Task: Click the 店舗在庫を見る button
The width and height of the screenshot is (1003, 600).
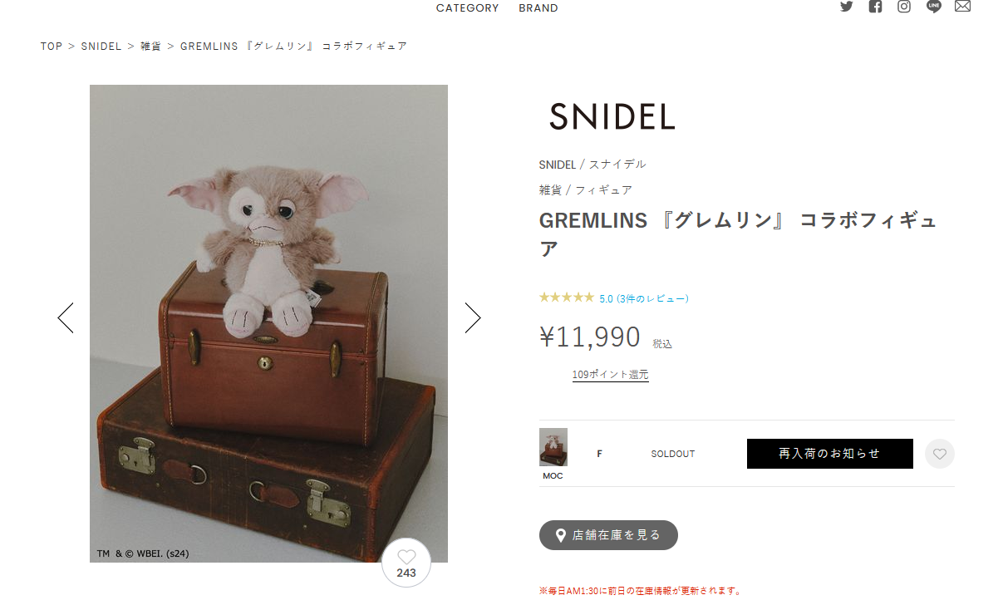Action: click(608, 535)
